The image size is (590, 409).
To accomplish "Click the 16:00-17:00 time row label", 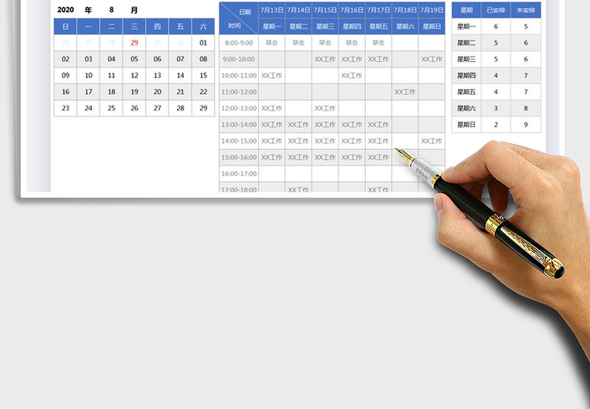I will (x=238, y=174).
